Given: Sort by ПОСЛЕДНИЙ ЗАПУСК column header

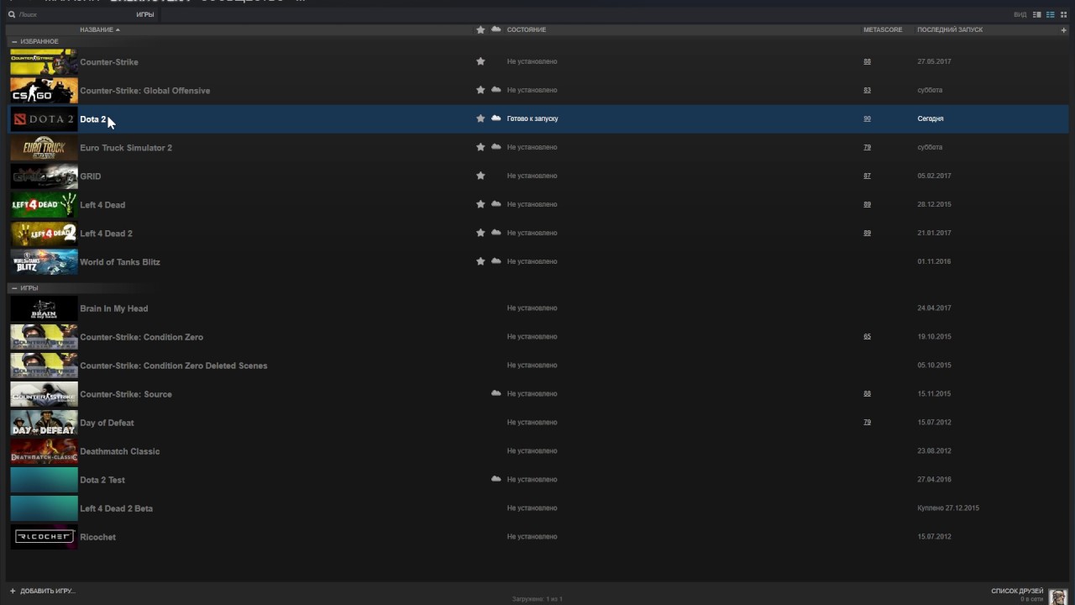Looking at the screenshot, I should click(950, 29).
